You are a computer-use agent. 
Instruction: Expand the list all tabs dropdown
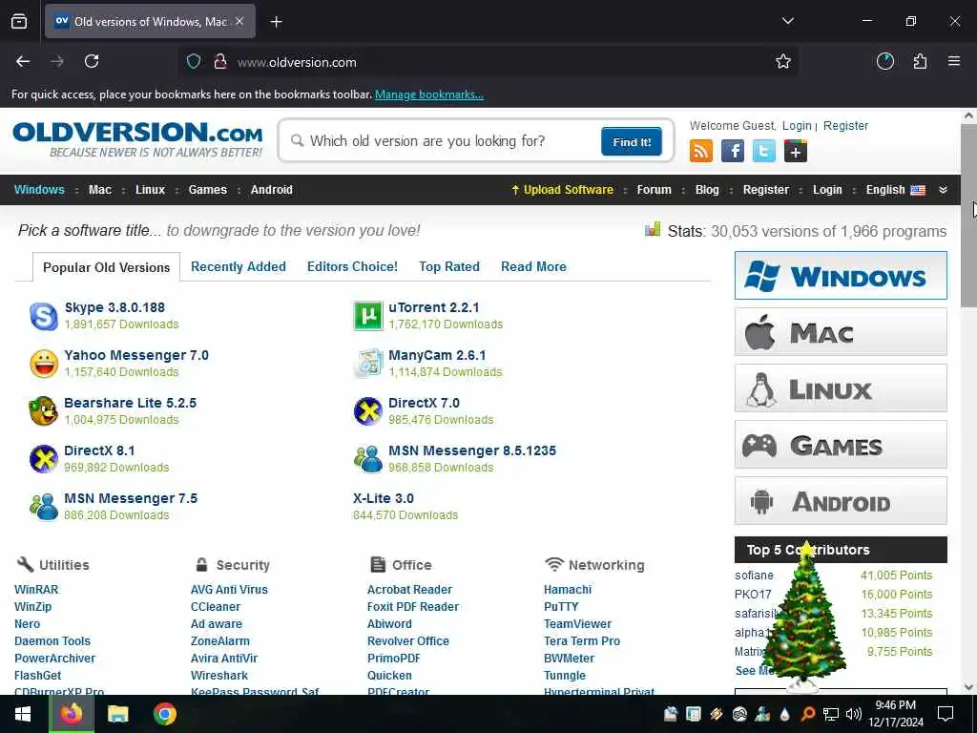click(787, 21)
